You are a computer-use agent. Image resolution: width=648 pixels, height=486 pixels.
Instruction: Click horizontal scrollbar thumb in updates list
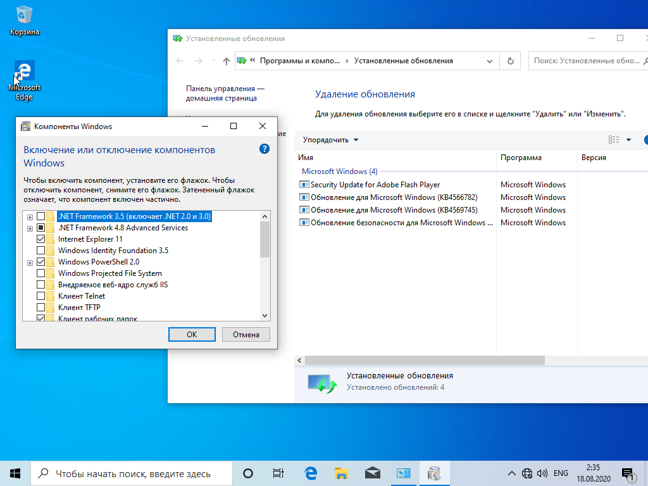425,360
